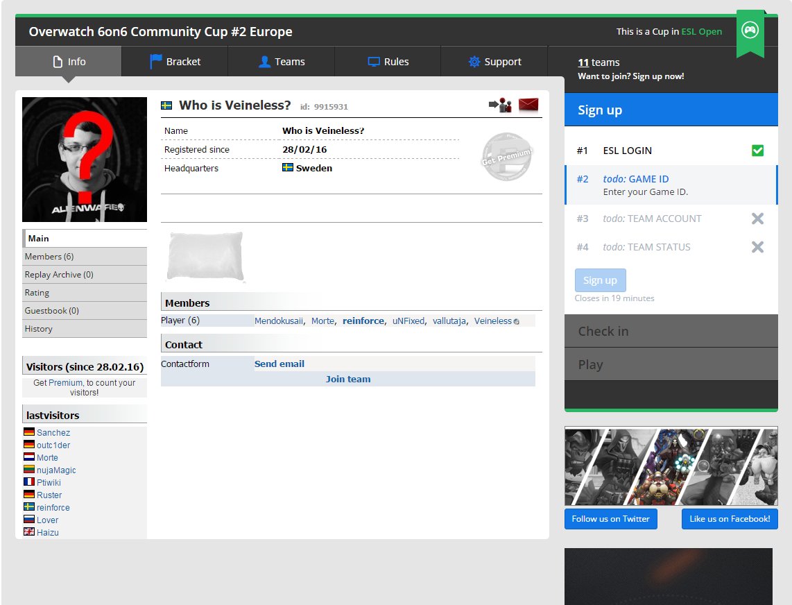The image size is (792, 605).
Task: Click the flag next to nujaMagic
Action: [x=29, y=469]
